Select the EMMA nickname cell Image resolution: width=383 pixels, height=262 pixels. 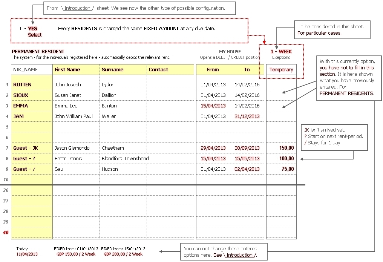click(32, 106)
